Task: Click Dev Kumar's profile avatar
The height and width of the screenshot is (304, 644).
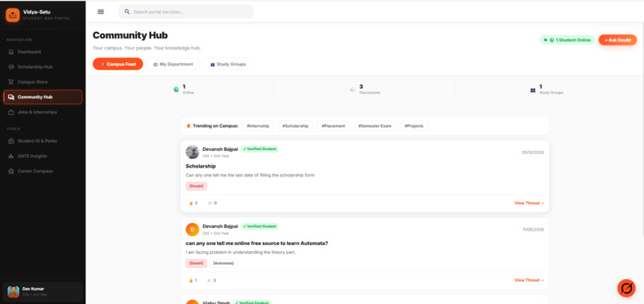Action: pyautogui.click(x=13, y=292)
